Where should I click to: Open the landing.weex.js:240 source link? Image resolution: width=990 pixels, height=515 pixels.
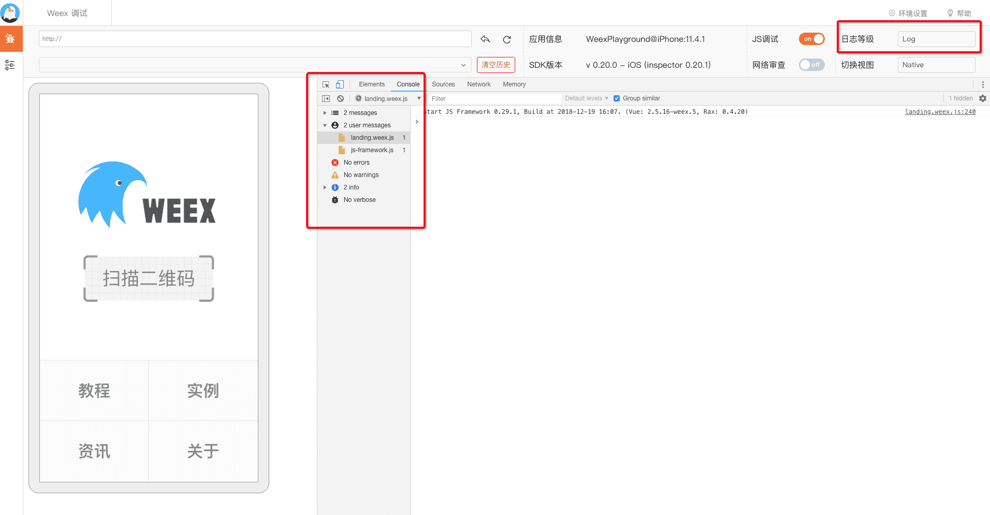(x=940, y=112)
